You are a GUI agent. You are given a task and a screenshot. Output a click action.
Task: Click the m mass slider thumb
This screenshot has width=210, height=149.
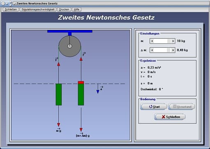click(x=169, y=41)
